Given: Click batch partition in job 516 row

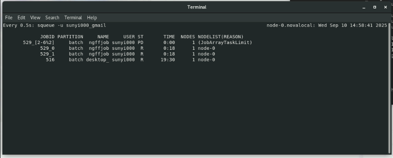Looking at the screenshot, I should pyautogui.click(x=76, y=60).
